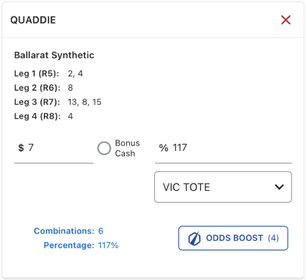
Task: Click the ODDS BOOST (4) button
Action: click(233, 238)
